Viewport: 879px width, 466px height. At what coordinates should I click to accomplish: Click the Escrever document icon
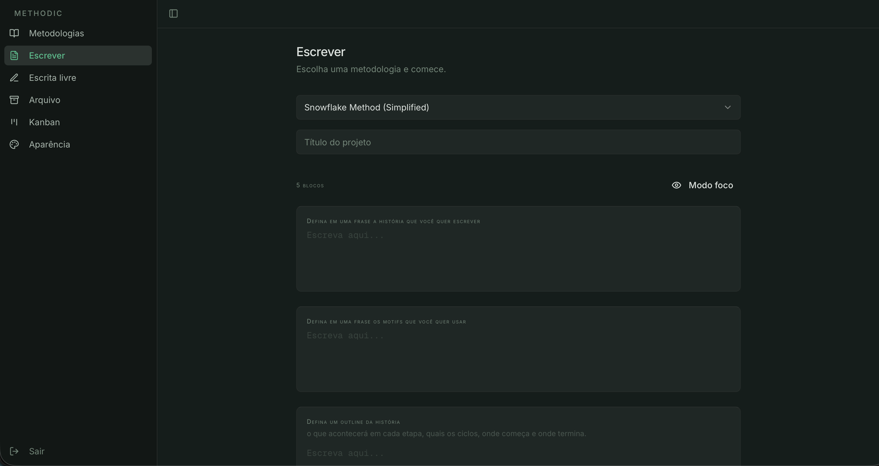[14, 56]
